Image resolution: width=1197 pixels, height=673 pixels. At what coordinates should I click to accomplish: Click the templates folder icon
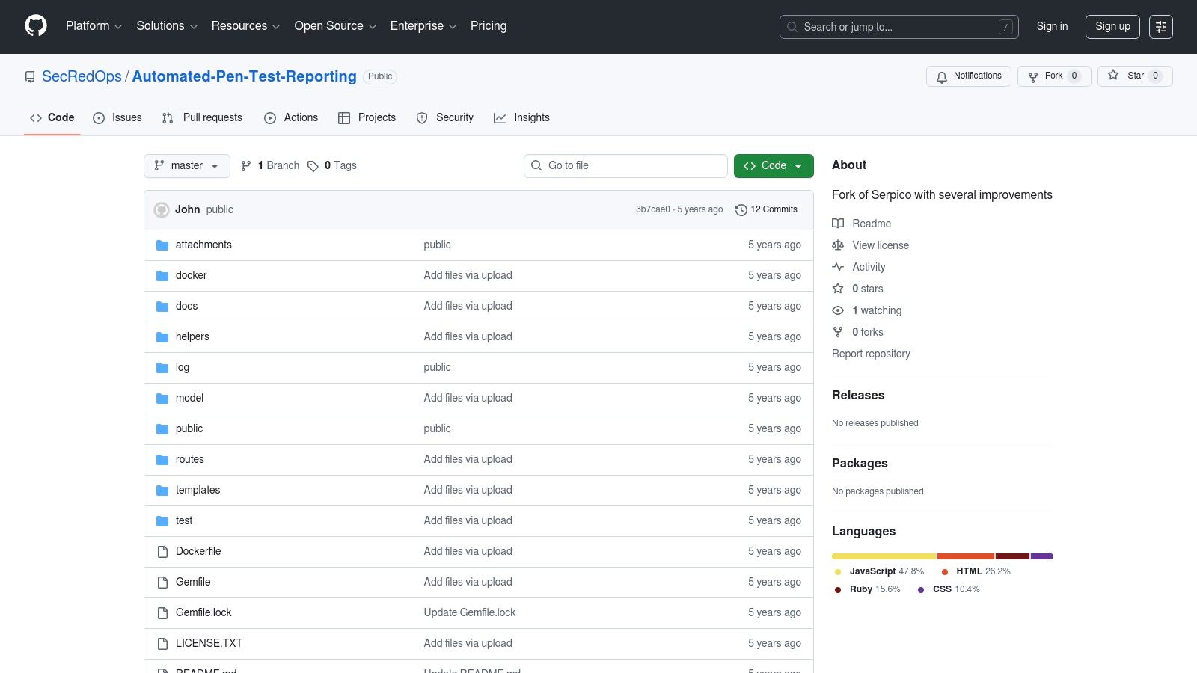pyautogui.click(x=162, y=491)
